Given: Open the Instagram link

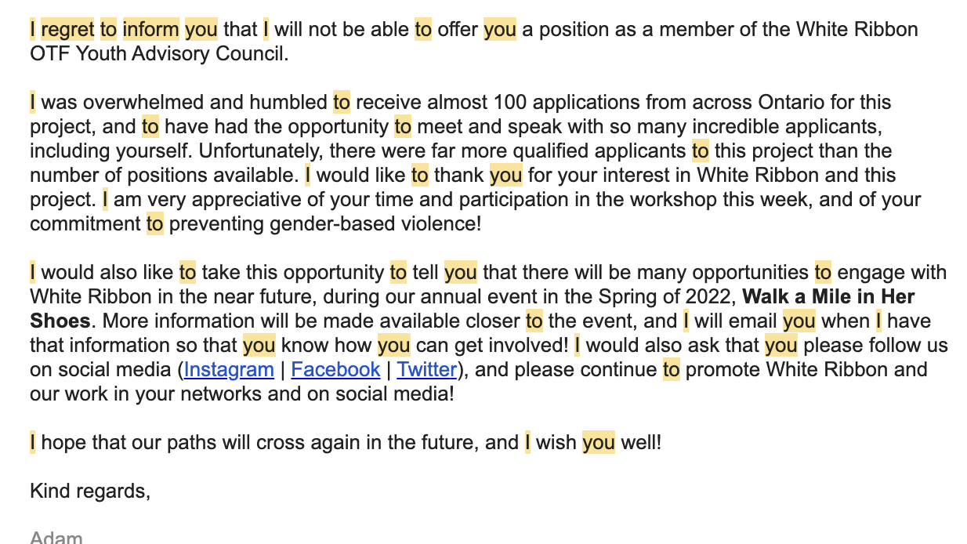Looking at the screenshot, I should click(x=229, y=370).
